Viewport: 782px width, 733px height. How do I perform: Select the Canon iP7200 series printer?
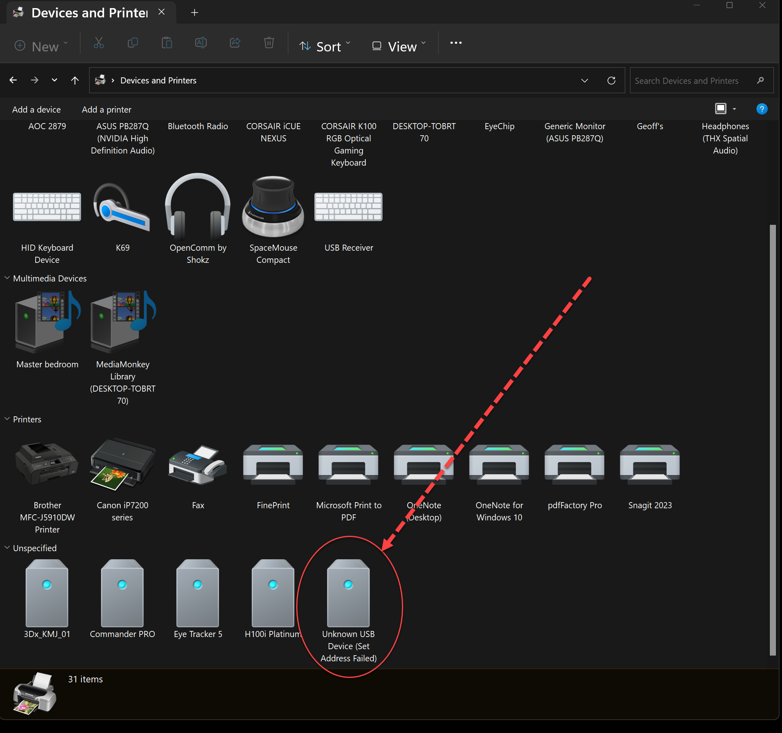pyautogui.click(x=122, y=464)
